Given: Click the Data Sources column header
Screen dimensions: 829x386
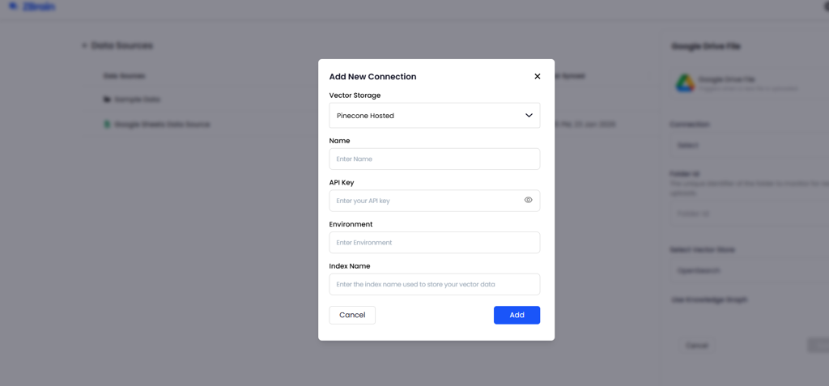Looking at the screenshot, I should pos(124,76).
